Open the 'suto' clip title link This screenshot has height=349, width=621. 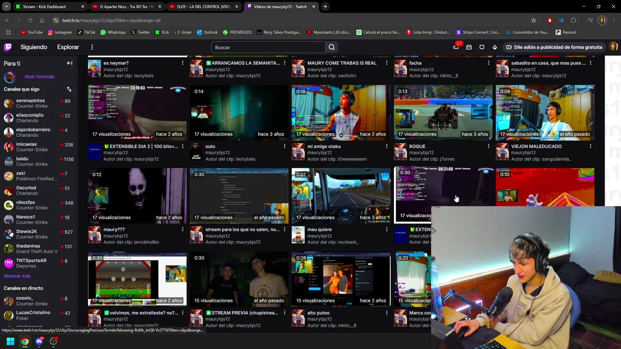pos(210,146)
